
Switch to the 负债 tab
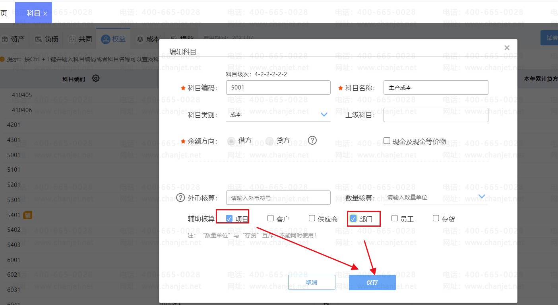click(x=47, y=39)
